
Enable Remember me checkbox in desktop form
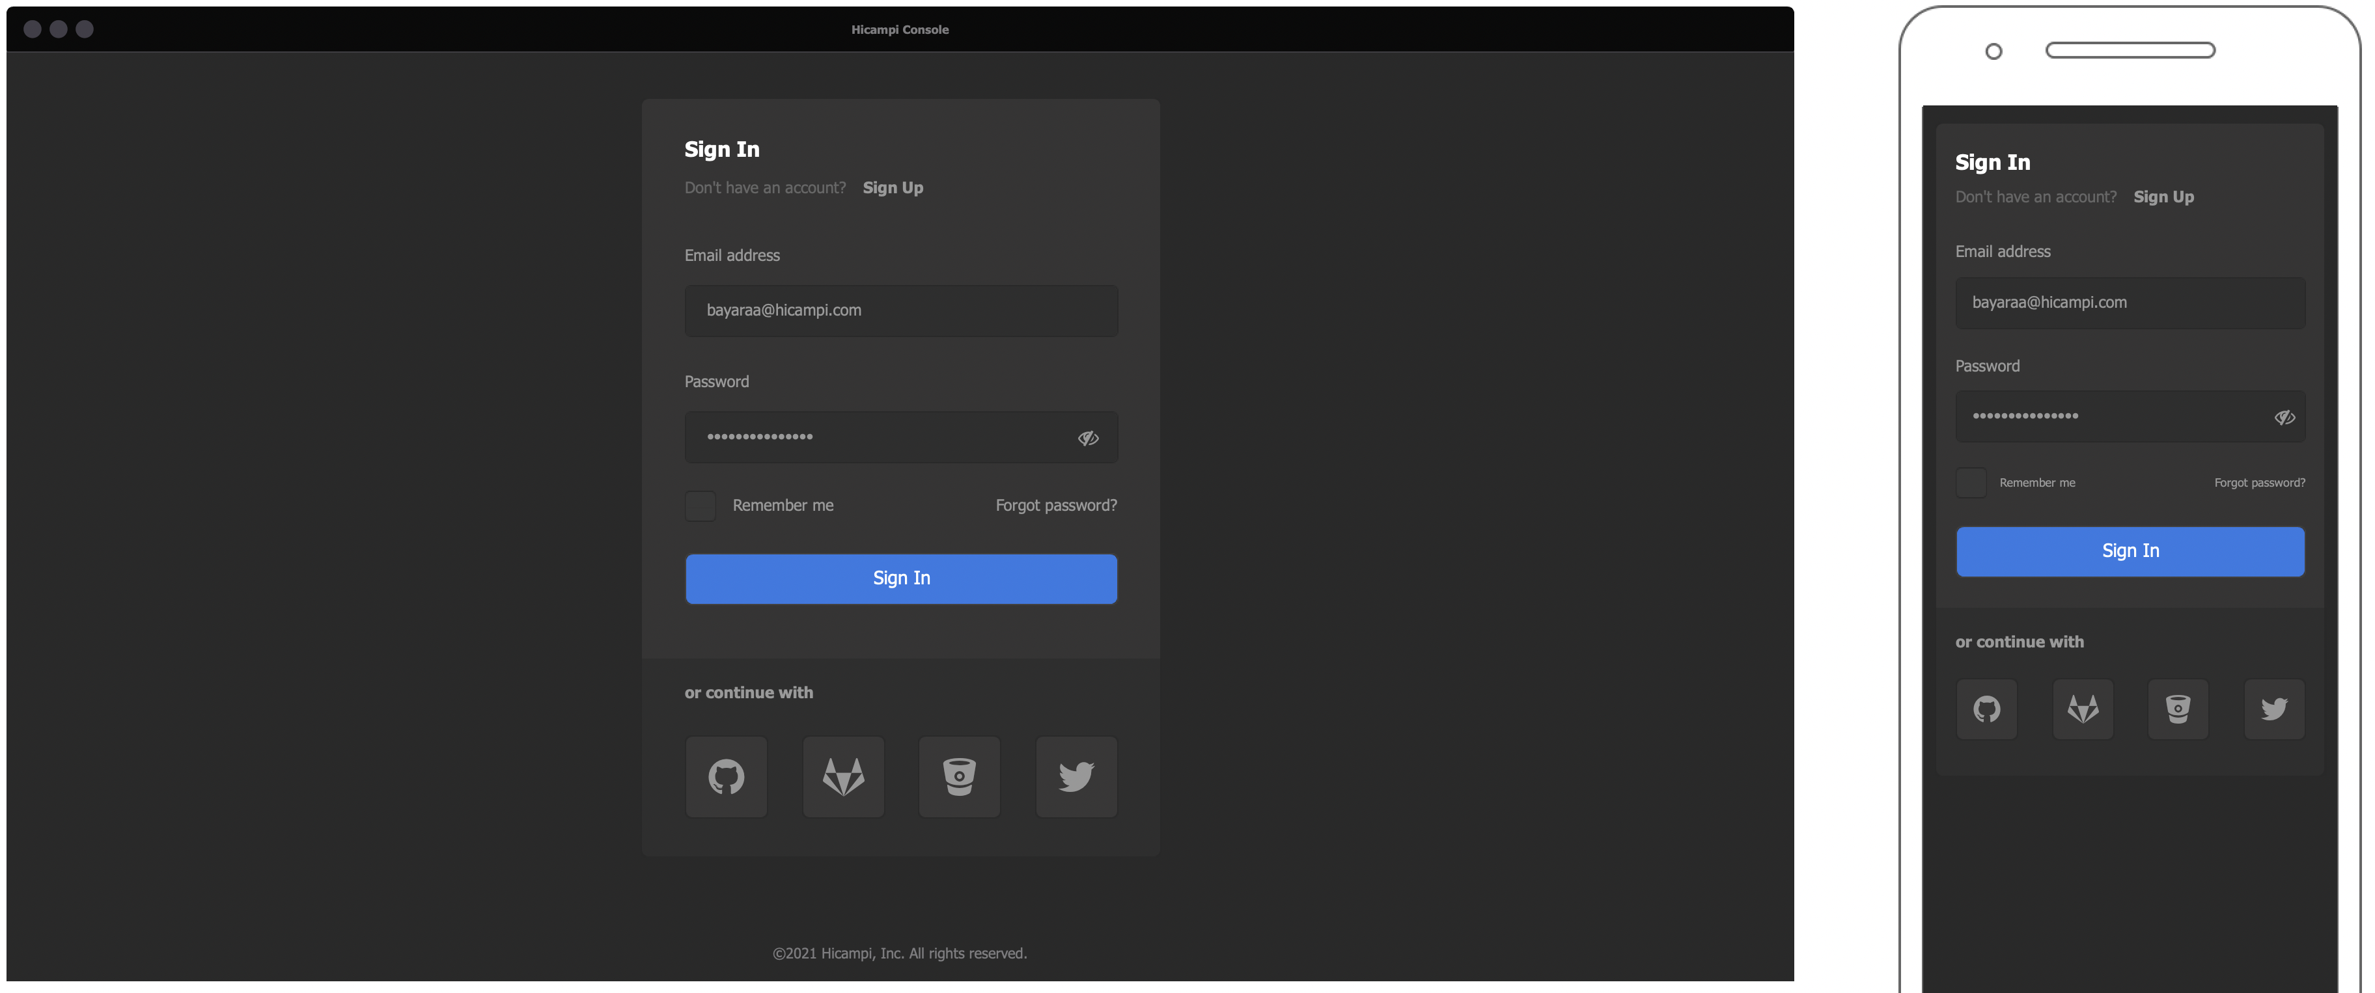tap(700, 506)
